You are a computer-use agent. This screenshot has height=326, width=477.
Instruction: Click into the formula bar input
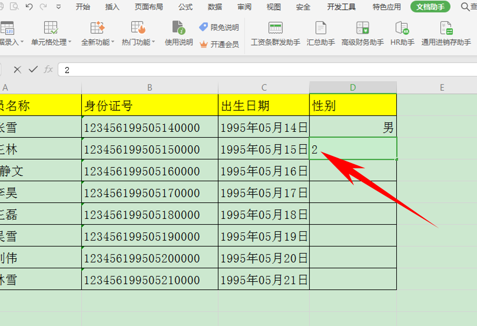(268, 69)
